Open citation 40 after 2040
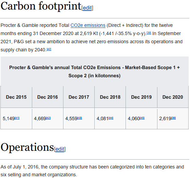 (x=49, y=49)
